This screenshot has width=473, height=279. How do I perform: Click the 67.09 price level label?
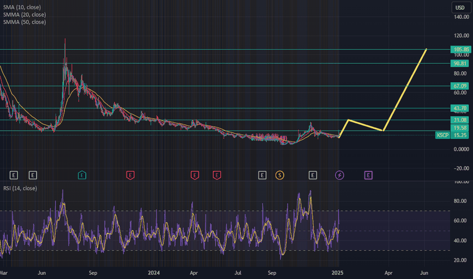click(x=460, y=86)
